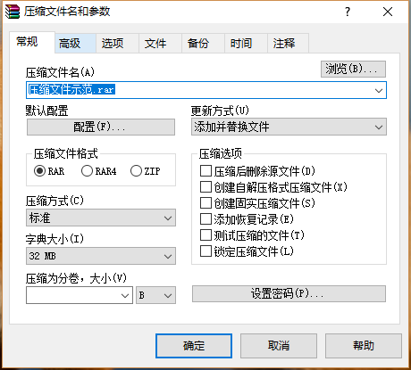Open the 压缩方式 标准 dropdown

pyautogui.click(x=101, y=218)
